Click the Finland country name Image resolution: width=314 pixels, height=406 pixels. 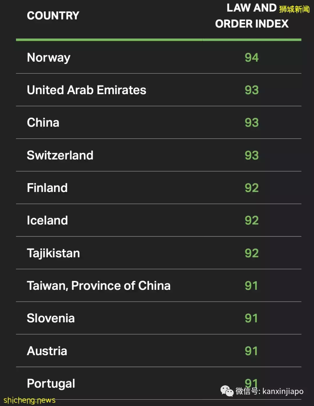pos(47,188)
